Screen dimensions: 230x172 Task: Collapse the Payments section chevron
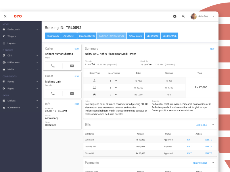pyautogui.click(x=213, y=163)
